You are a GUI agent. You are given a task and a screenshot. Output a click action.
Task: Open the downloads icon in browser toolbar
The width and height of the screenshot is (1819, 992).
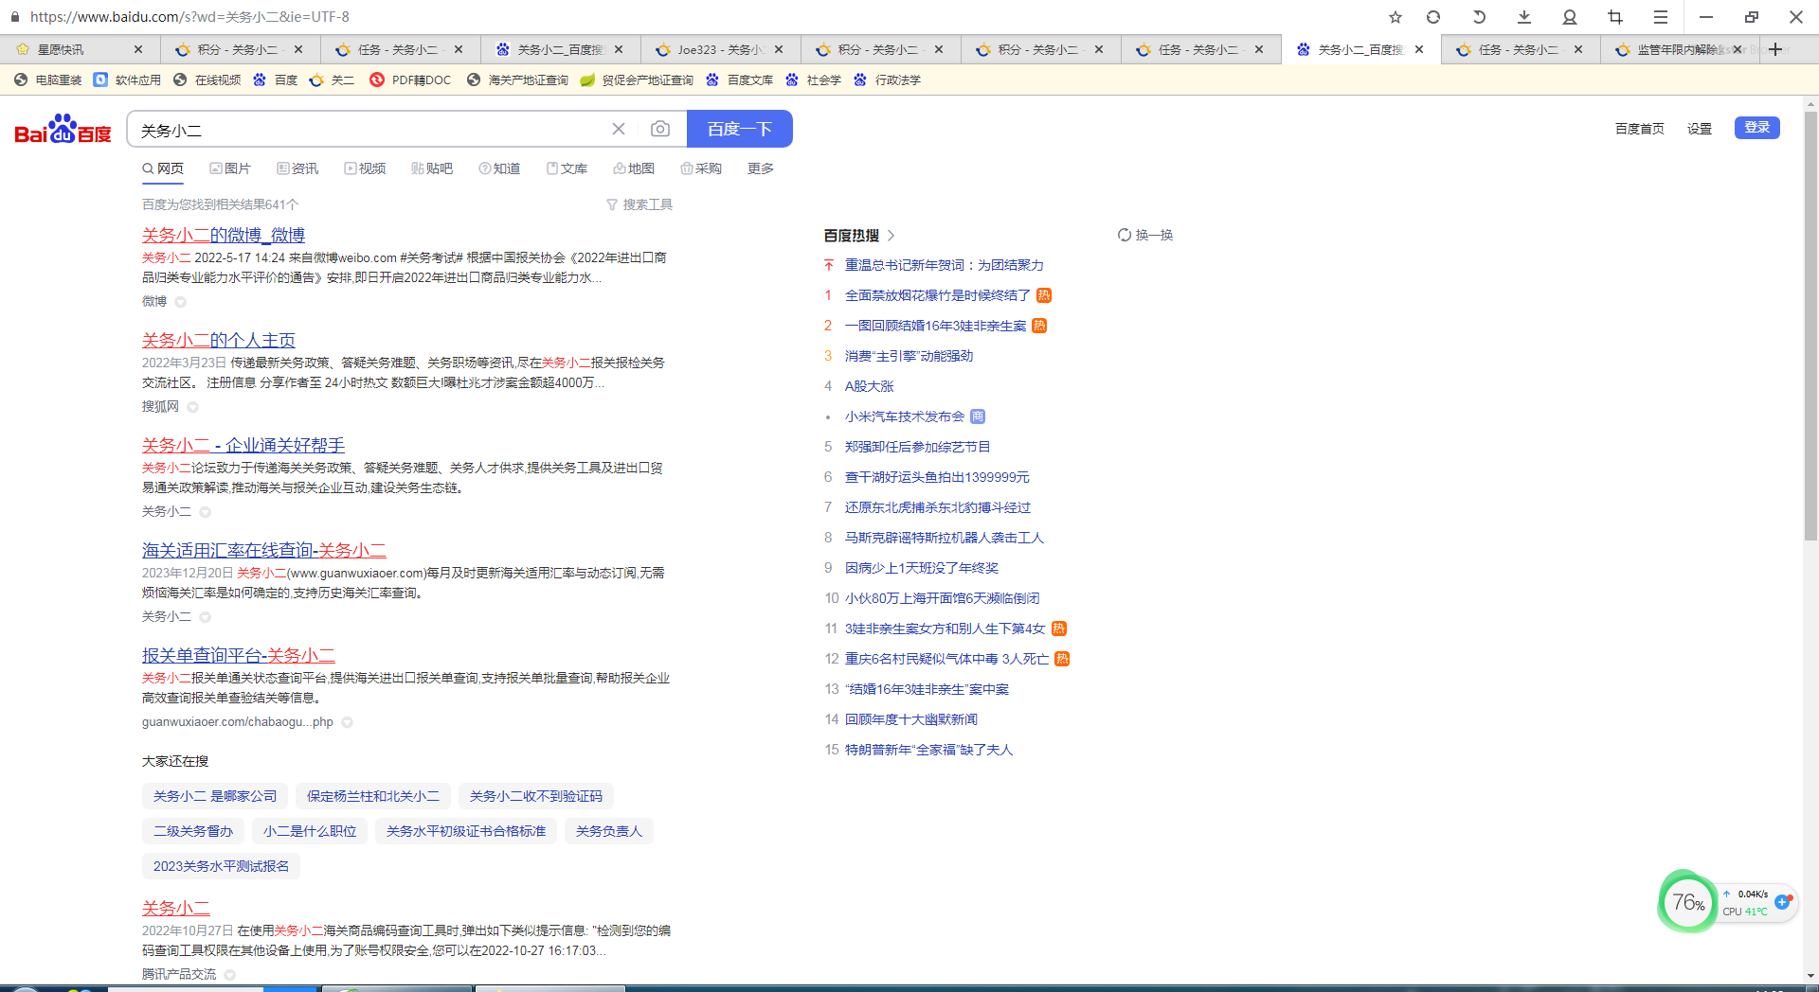click(x=1524, y=17)
